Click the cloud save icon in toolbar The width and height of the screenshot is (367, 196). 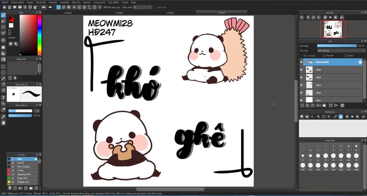tap(4, 7)
